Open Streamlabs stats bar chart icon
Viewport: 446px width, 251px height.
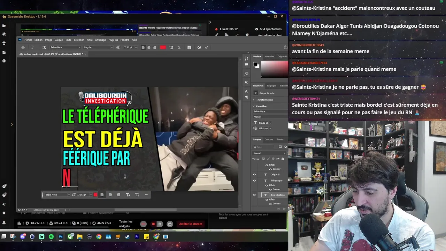pos(19,223)
